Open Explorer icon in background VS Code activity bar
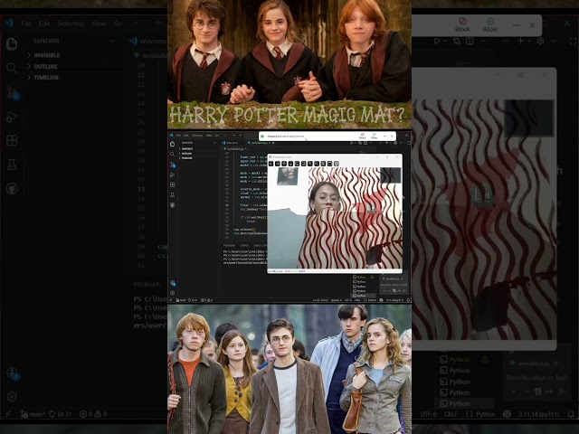The width and height of the screenshot is (579, 434). [12, 44]
